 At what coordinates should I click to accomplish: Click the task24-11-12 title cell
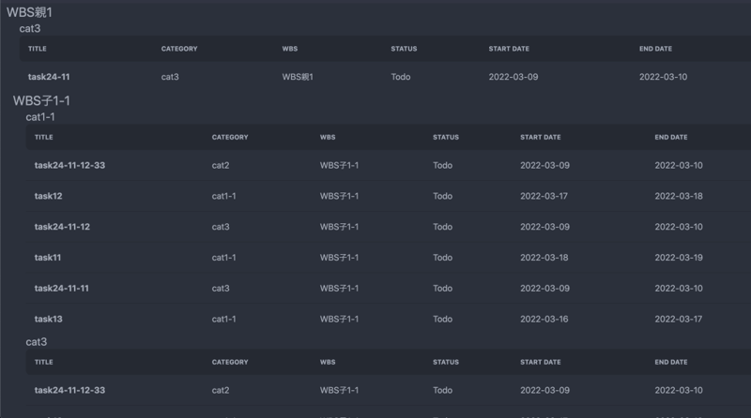pyautogui.click(x=62, y=228)
